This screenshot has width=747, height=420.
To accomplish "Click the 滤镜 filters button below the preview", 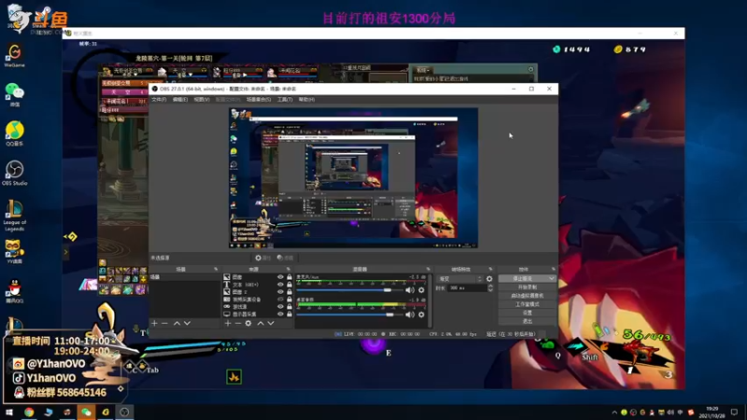I will tap(286, 258).
